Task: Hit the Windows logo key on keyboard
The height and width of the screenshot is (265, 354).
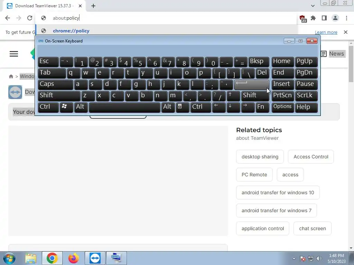Action: coord(66,107)
